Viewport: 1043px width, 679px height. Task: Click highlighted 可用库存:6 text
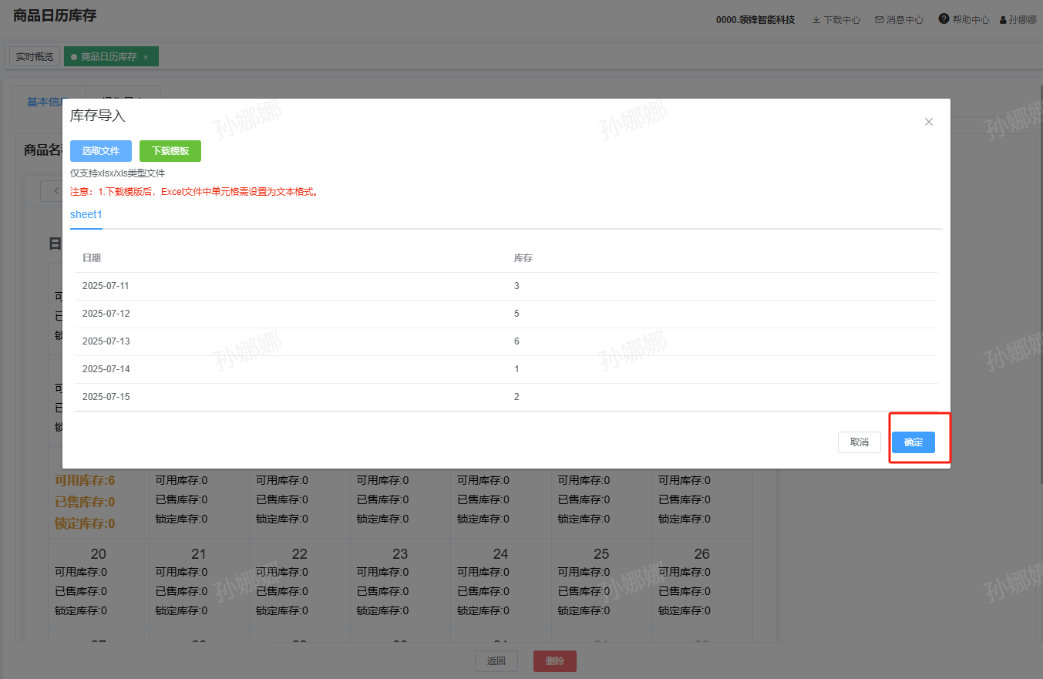85,481
